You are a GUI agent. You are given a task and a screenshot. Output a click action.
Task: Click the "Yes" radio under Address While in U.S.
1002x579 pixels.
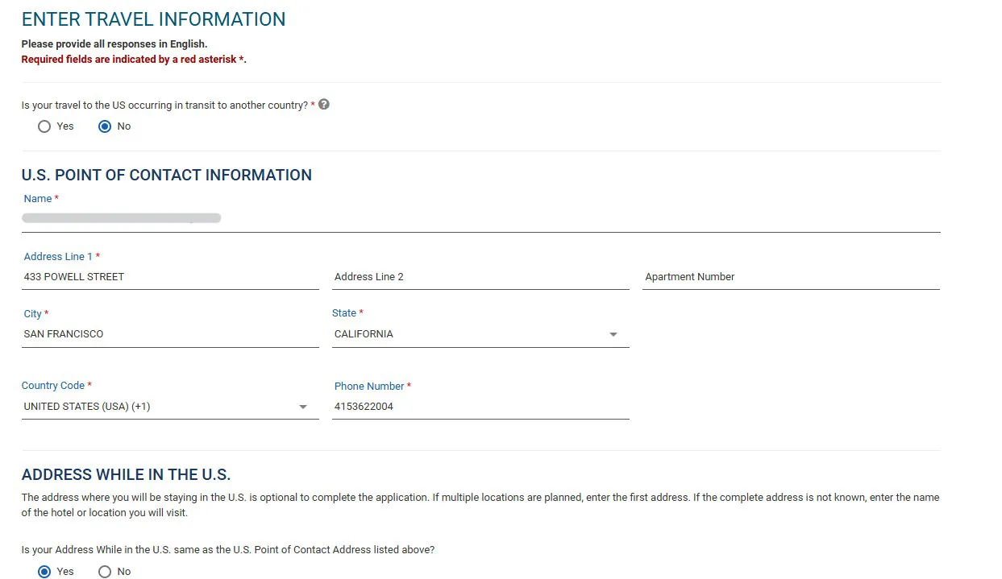coord(44,572)
